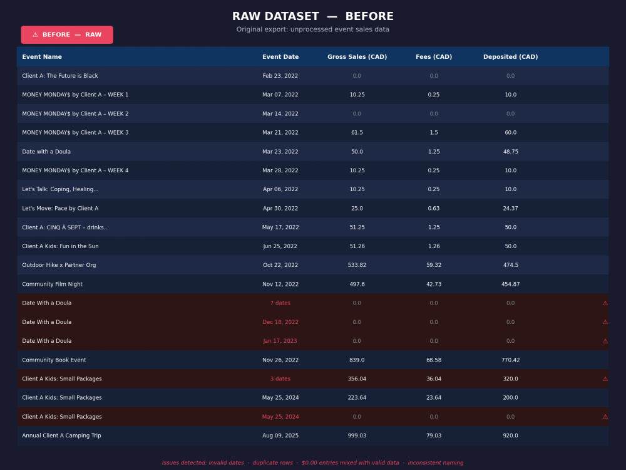Screen dimensions: 626x470
Task: Select the 'Date with a Doula' Mar 23 event name
Action: pyautogui.click(x=46, y=152)
